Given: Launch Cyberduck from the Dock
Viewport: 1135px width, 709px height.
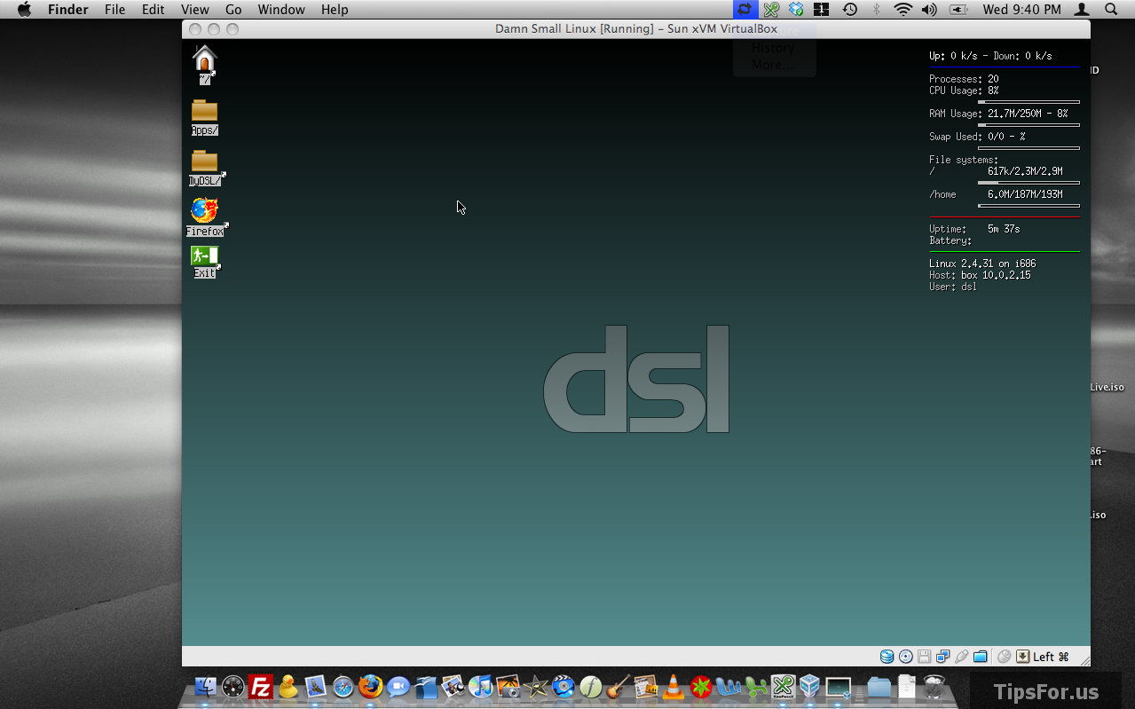Looking at the screenshot, I should [x=288, y=686].
